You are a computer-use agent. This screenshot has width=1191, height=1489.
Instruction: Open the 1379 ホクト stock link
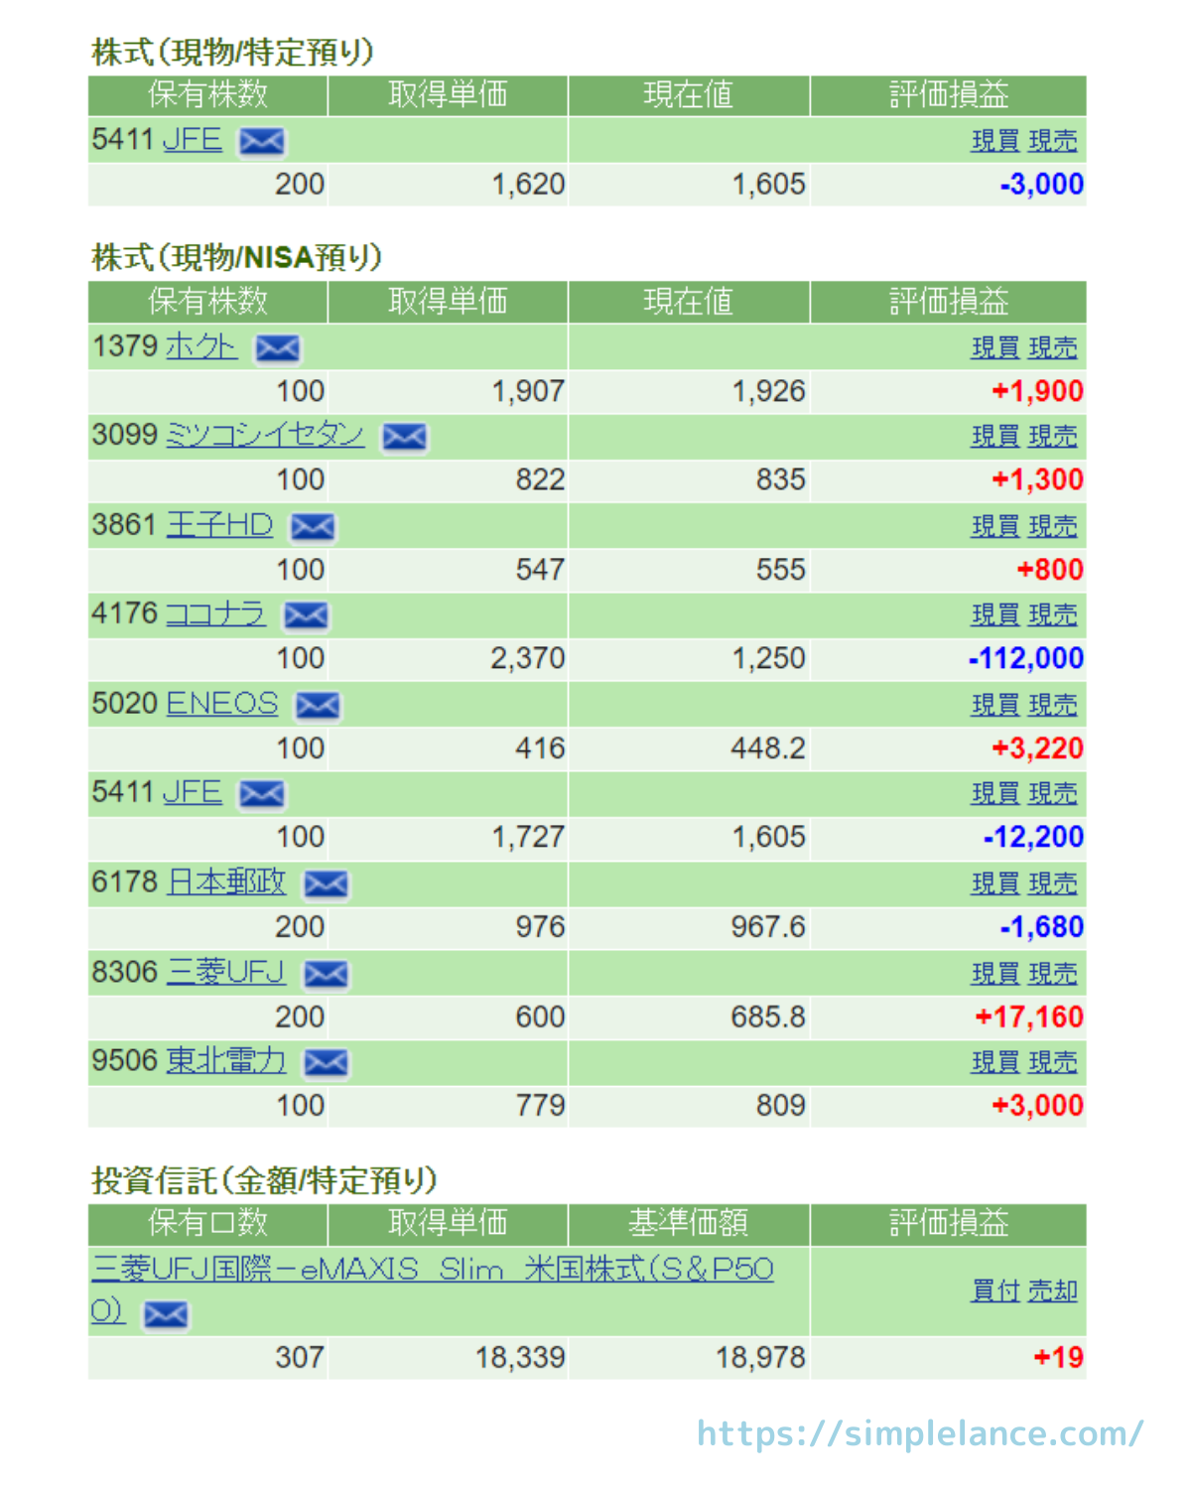pyautogui.click(x=201, y=346)
